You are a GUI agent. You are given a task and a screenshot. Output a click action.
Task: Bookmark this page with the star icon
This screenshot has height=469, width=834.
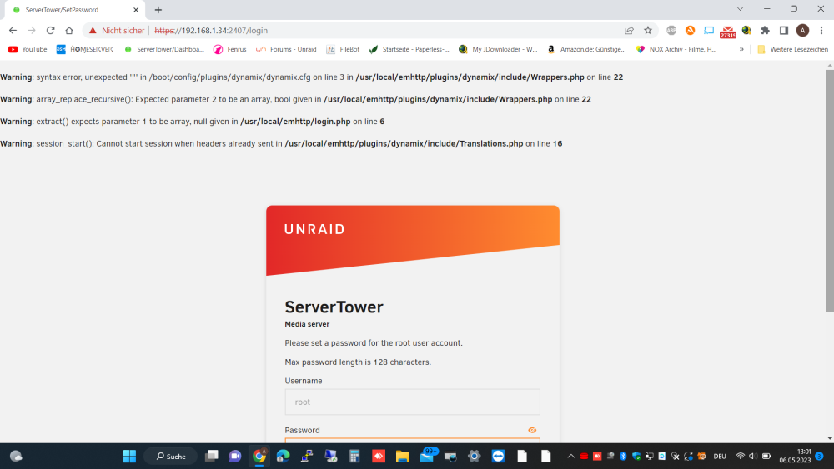tap(647, 30)
